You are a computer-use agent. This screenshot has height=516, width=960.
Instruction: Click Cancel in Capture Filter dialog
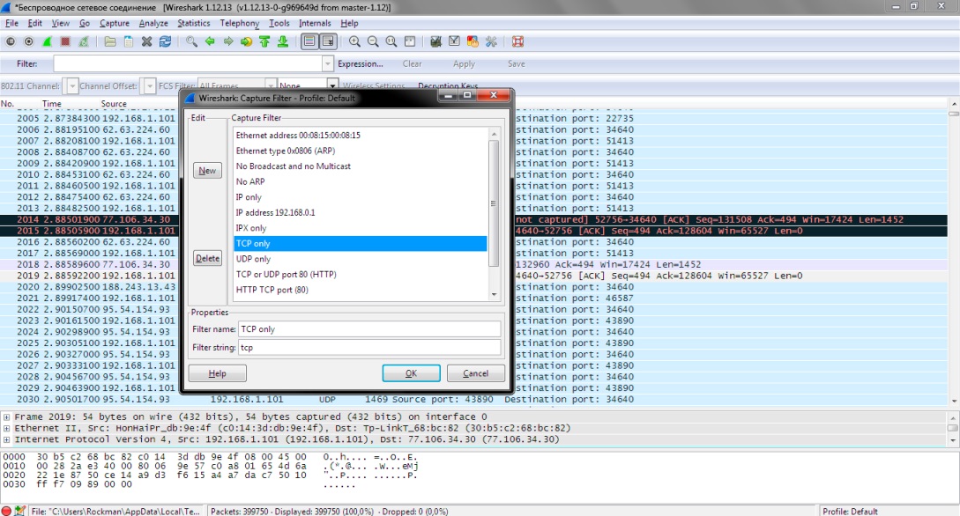pyautogui.click(x=476, y=373)
